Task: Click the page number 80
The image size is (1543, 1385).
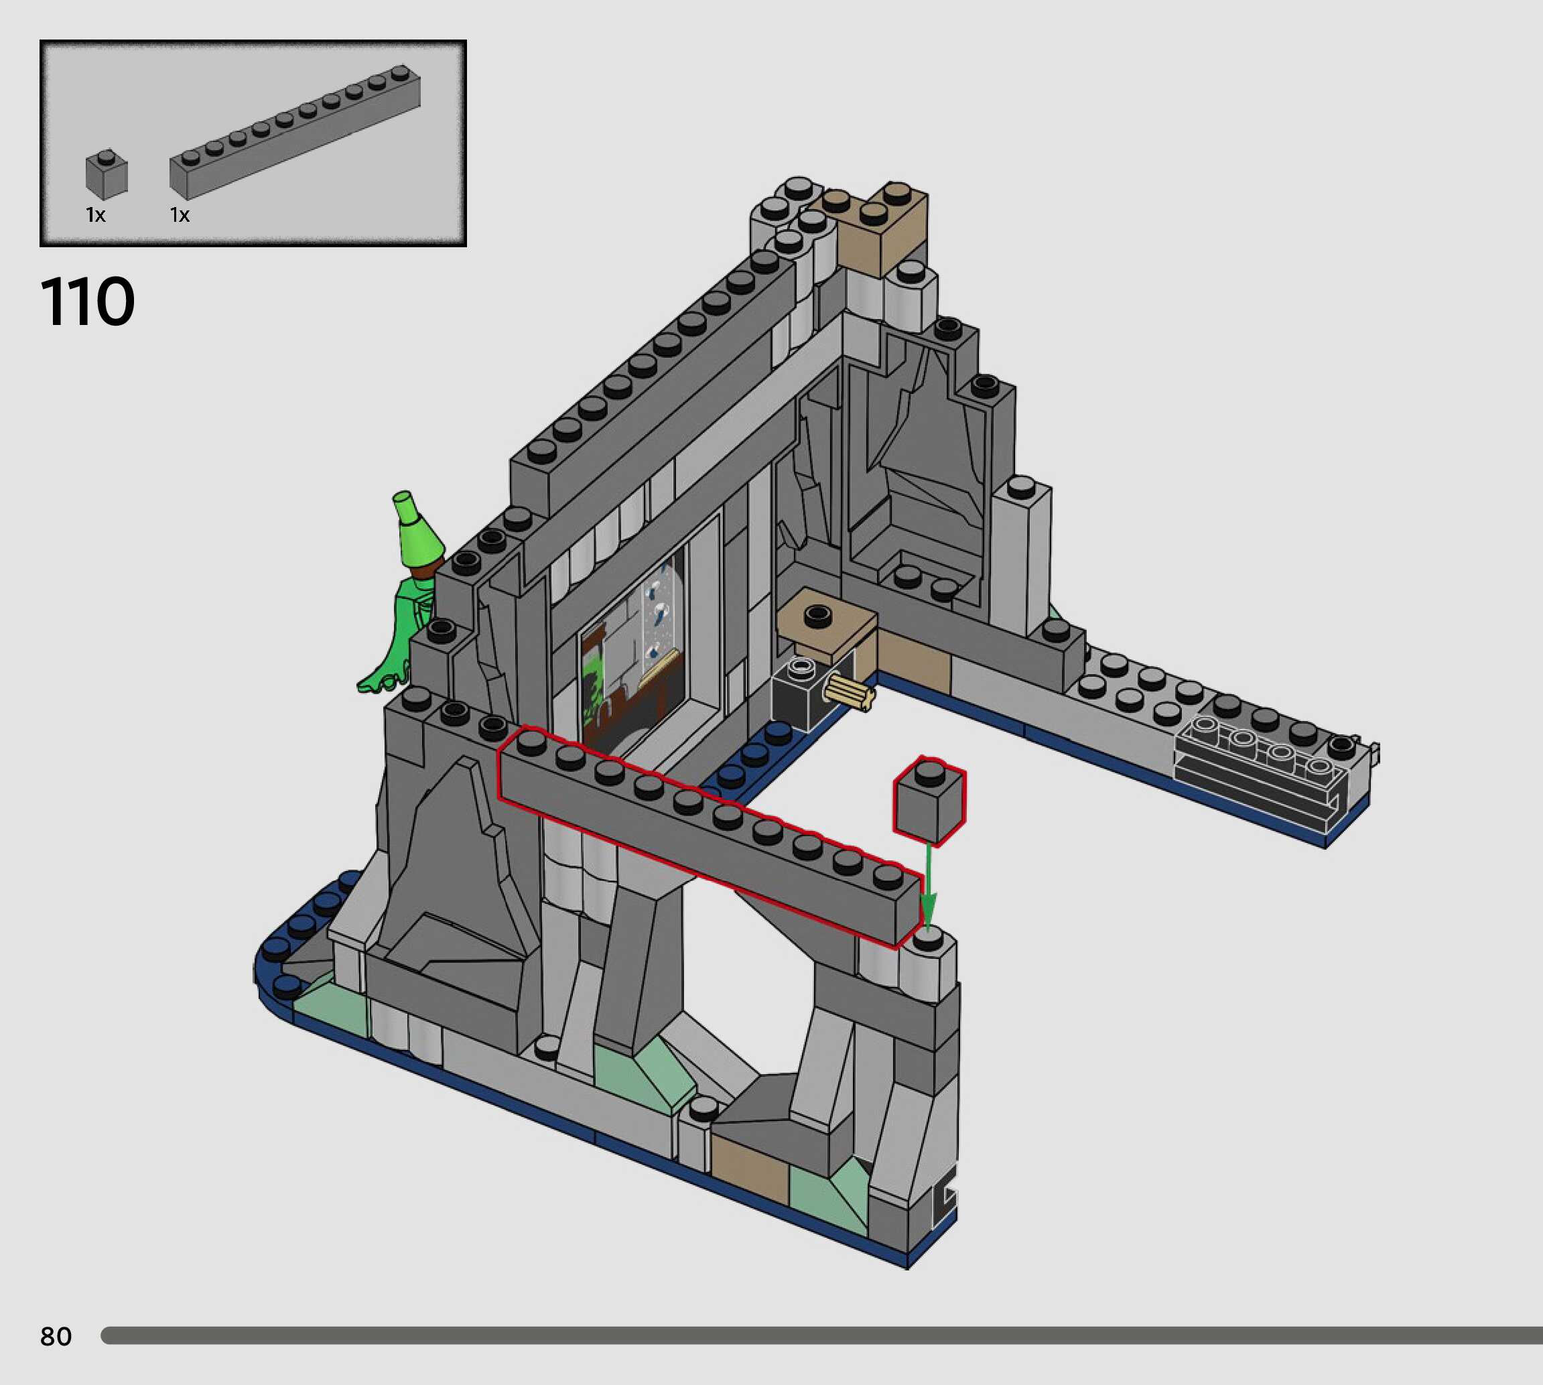Action: point(56,1336)
